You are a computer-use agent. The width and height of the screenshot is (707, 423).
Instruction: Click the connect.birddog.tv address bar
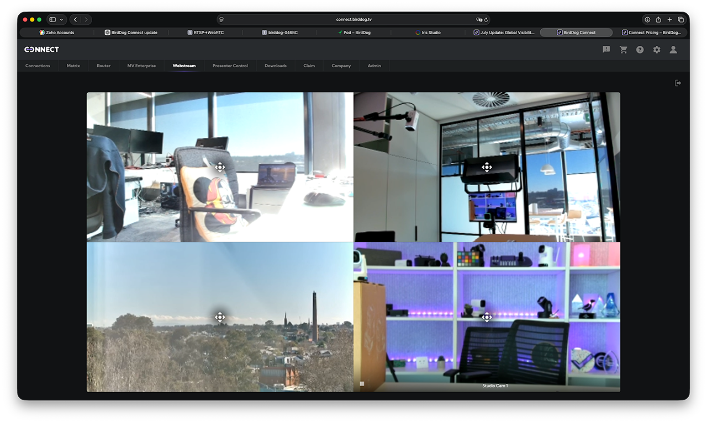353,19
